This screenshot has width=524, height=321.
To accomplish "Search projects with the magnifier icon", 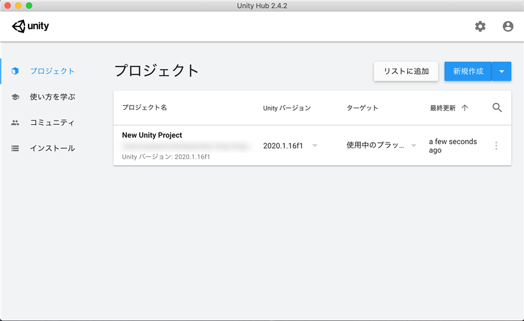I will pyautogui.click(x=497, y=107).
